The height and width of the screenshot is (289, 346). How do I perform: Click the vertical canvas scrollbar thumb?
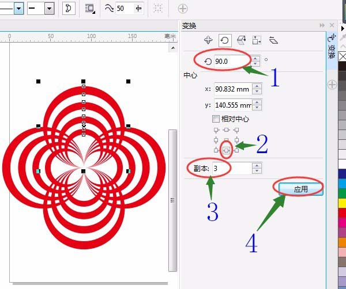tap(172, 200)
